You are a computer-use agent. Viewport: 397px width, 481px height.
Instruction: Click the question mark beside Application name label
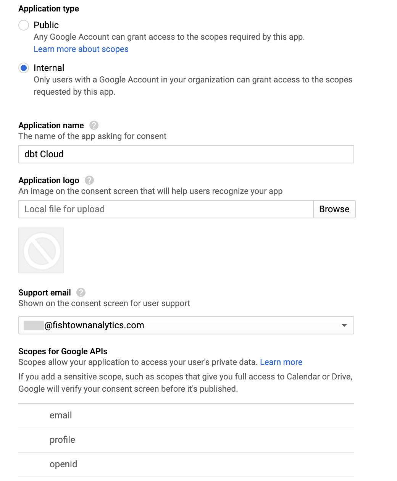(x=93, y=125)
